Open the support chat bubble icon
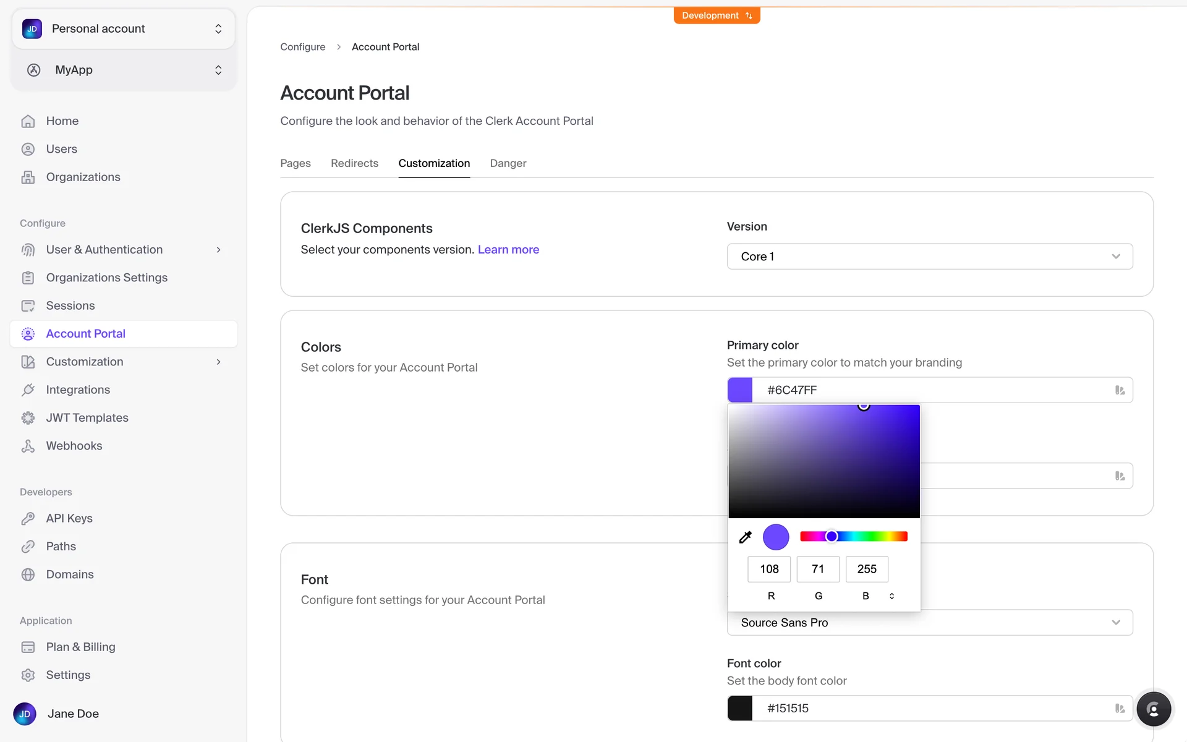 tap(1153, 709)
